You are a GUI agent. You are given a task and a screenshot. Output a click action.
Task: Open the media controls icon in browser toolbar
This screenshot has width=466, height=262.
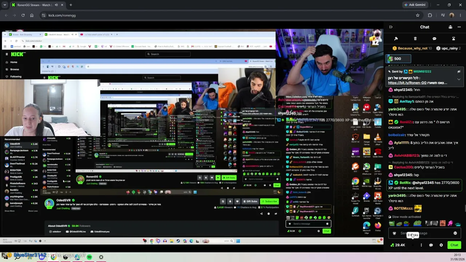pyautogui.click(x=443, y=15)
